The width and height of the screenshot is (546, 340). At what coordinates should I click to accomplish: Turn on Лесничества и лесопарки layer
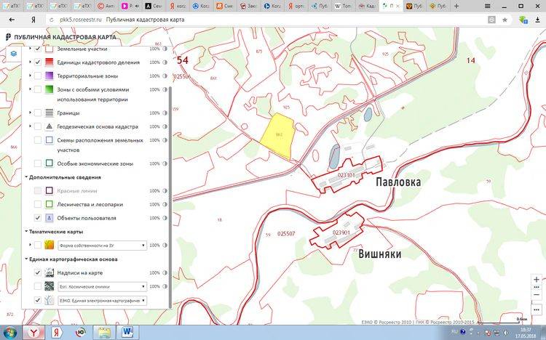[38, 205]
